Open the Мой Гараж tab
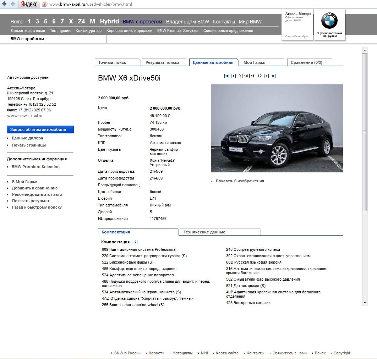The width and height of the screenshot is (377, 359). click(263, 62)
